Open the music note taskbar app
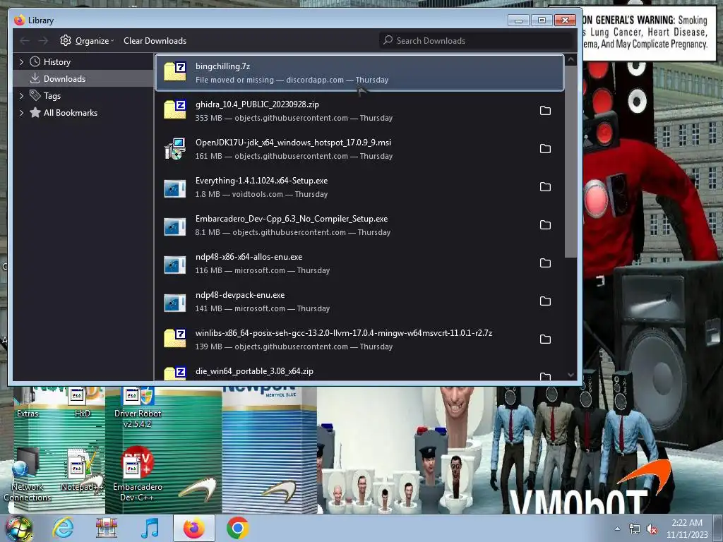This screenshot has width=723, height=542. click(x=150, y=528)
